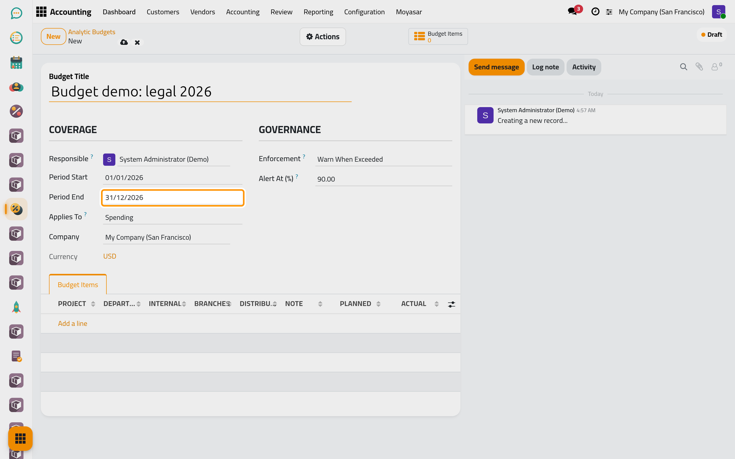Screen dimensions: 735x459
Task: Select the Budget Items tab
Action: [x=78, y=285]
